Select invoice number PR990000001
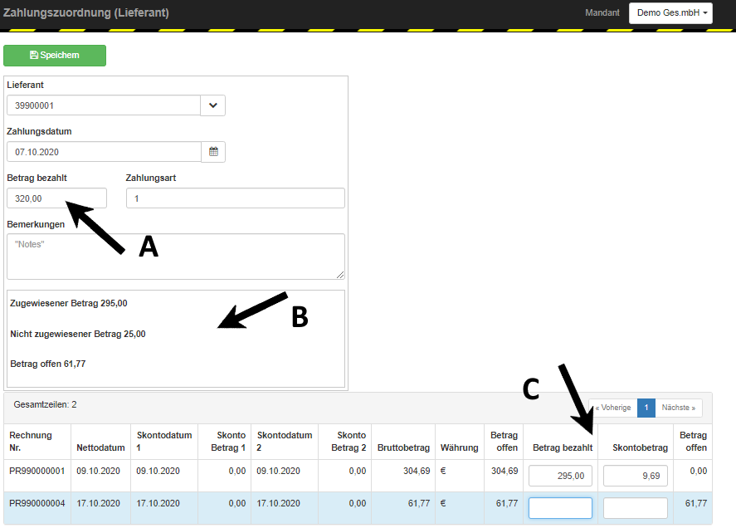The width and height of the screenshot is (736, 528). (x=37, y=471)
